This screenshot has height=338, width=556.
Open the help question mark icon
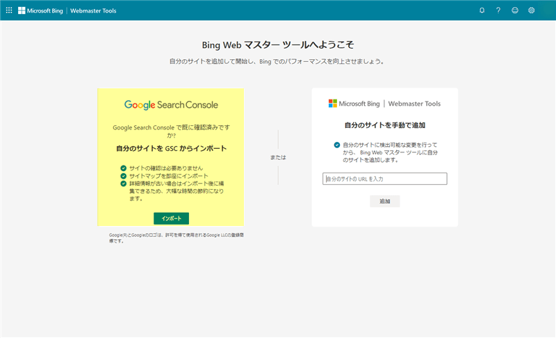(x=498, y=10)
